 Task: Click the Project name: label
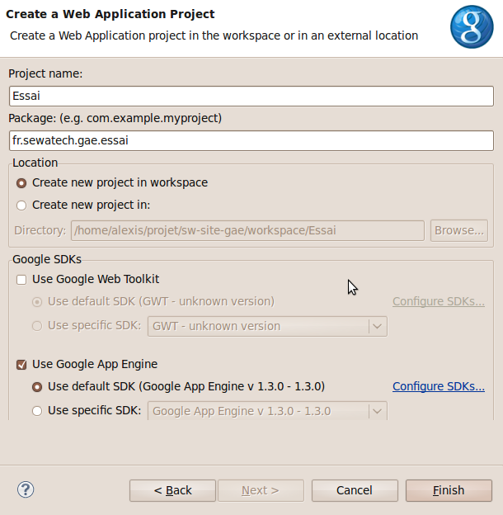(45, 73)
